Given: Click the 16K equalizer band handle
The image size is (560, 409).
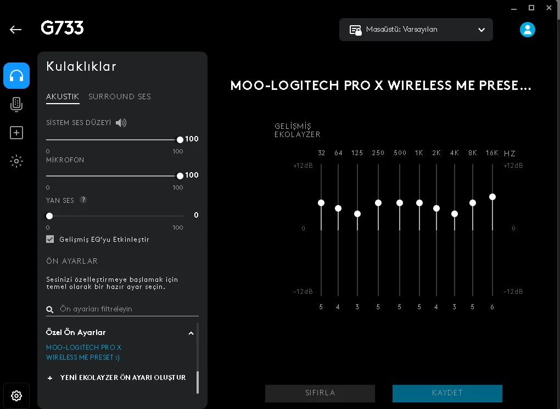Looking at the screenshot, I should tap(492, 197).
